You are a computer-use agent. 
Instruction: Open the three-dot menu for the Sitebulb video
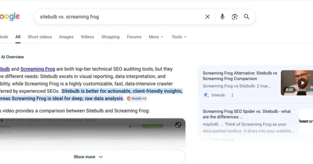232,95
